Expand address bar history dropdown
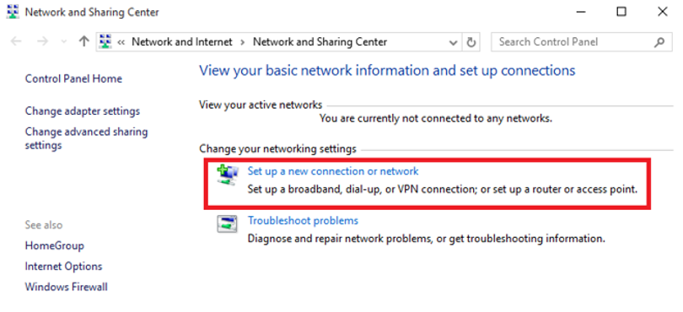This screenshot has height=312, width=683. pyautogui.click(x=453, y=43)
